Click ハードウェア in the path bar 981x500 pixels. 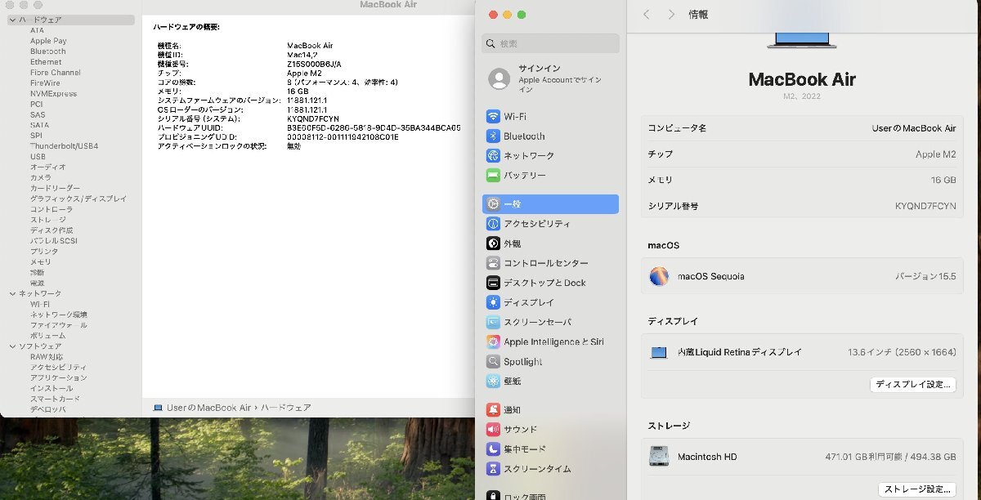tap(285, 408)
